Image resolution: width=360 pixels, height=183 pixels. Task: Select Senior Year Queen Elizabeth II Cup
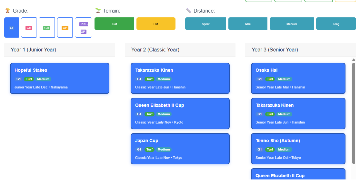(298, 175)
